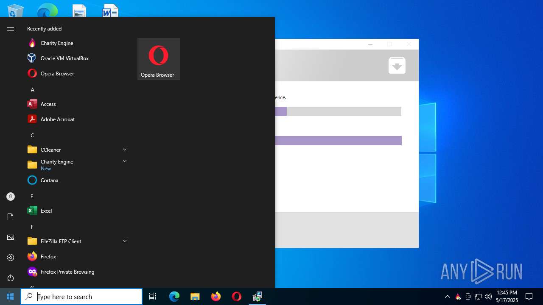The width and height of the screenshot is (543, 305).
Task: Switch to the installer taskbar item
Action: click(258, 297)
